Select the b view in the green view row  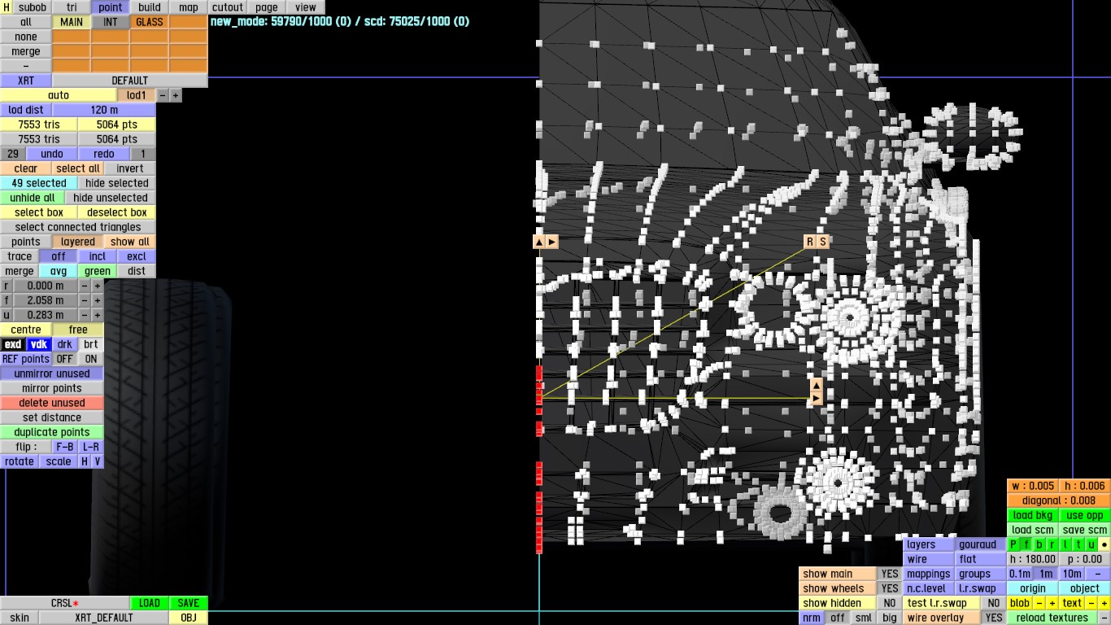(x=1039, y=544)
